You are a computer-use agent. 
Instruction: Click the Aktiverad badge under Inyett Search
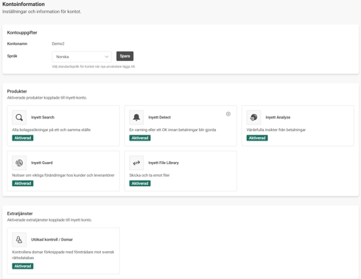23,138
